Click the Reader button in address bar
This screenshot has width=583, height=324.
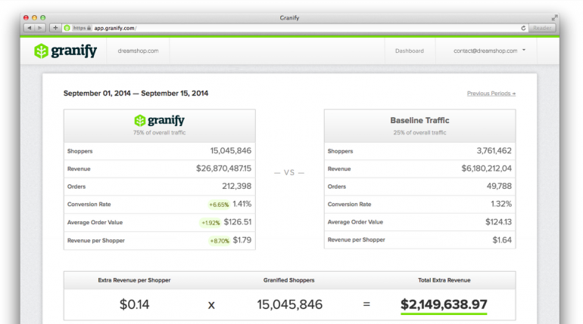point(542,28)
